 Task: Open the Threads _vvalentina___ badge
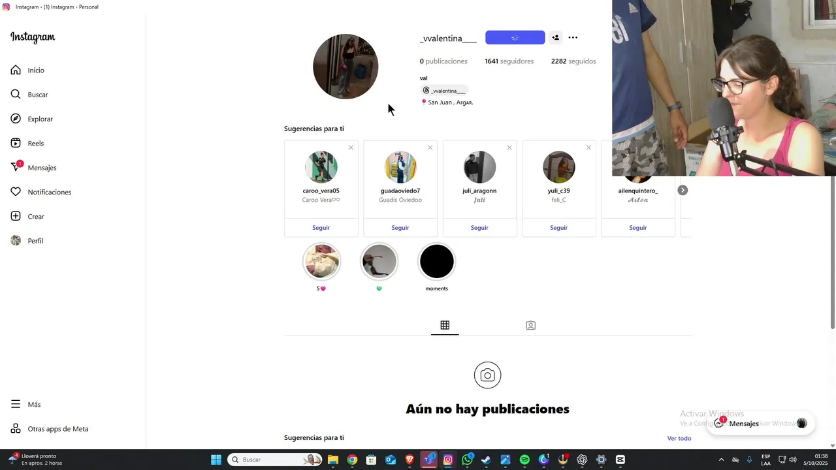coord(443,90)
